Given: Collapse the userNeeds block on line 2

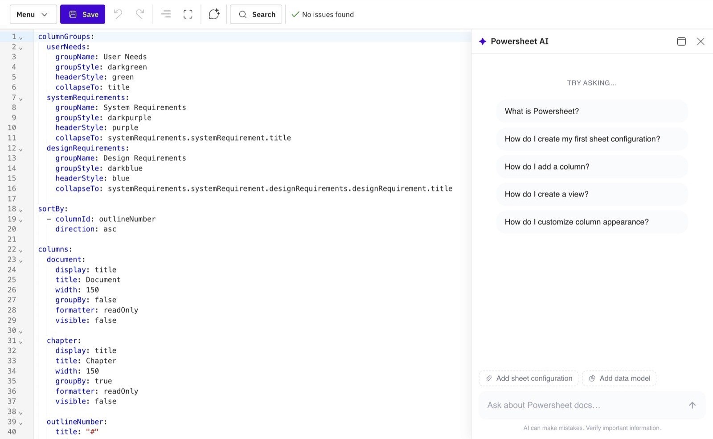Looking at the screenshot, I should tap(20, 48).
